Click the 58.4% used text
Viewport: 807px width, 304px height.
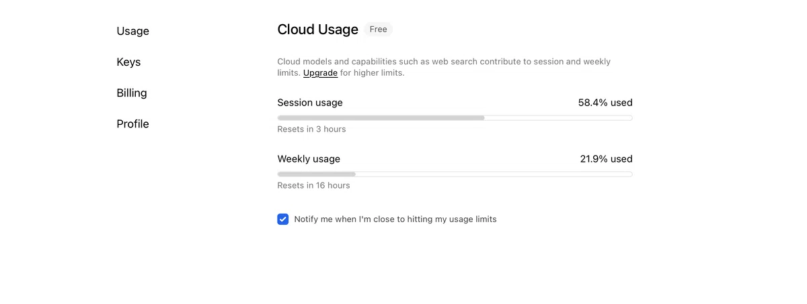pyautogui.click(x=605, y=103)
